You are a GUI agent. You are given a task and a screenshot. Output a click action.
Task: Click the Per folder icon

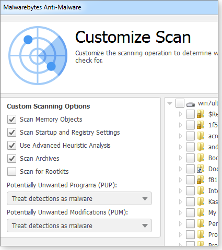tap(201, 224)
